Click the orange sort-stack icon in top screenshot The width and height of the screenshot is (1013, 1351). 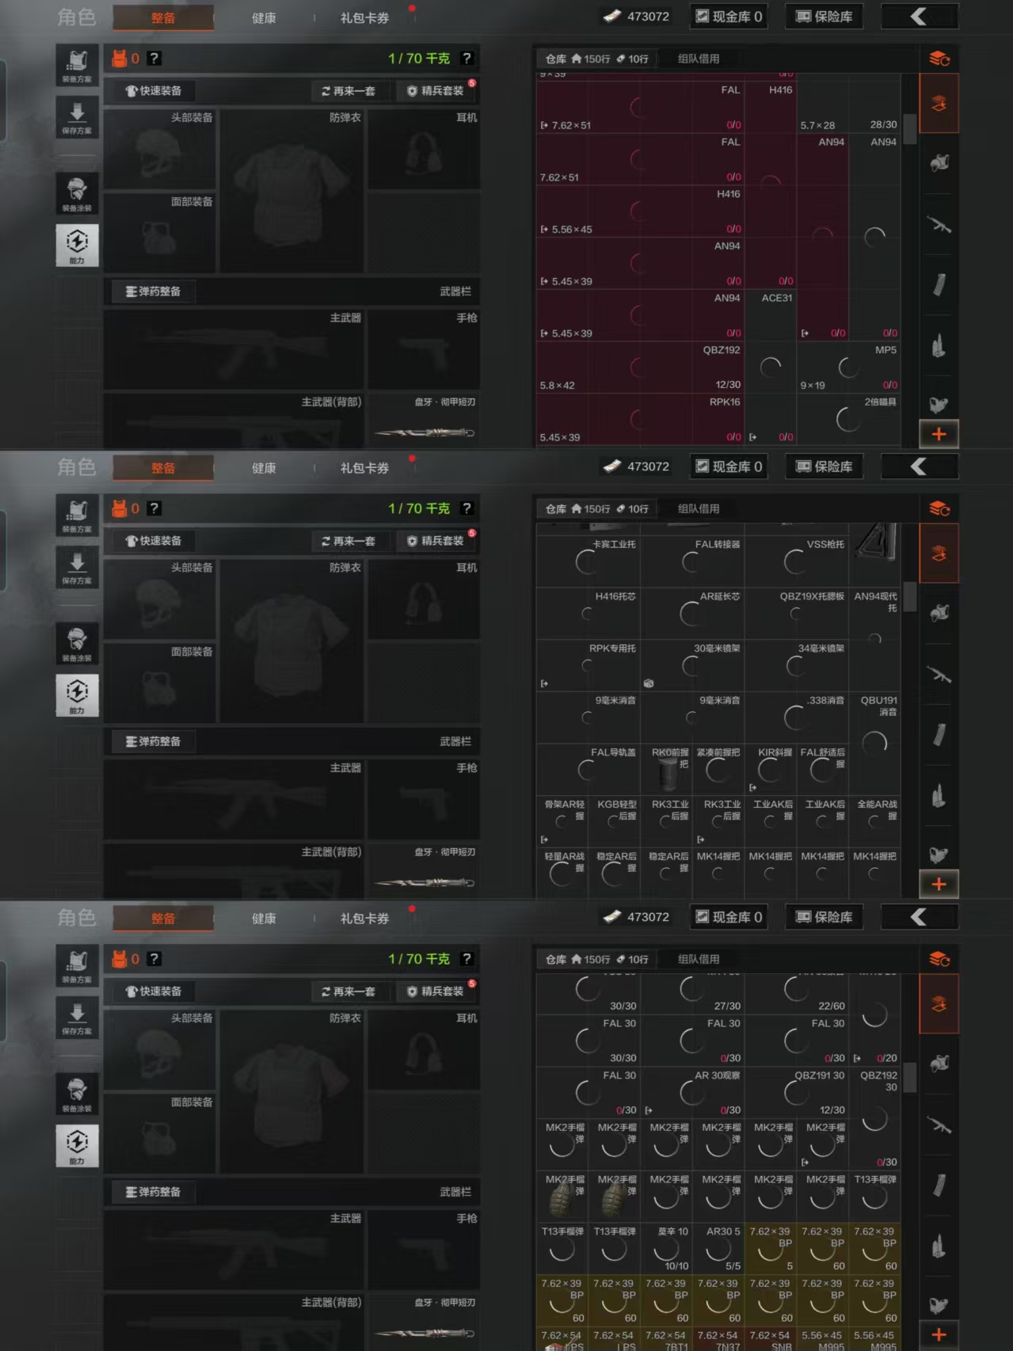(x=939, y=59)
